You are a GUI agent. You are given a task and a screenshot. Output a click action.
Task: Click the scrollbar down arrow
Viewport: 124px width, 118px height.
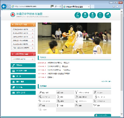click(x=122, y=114)
